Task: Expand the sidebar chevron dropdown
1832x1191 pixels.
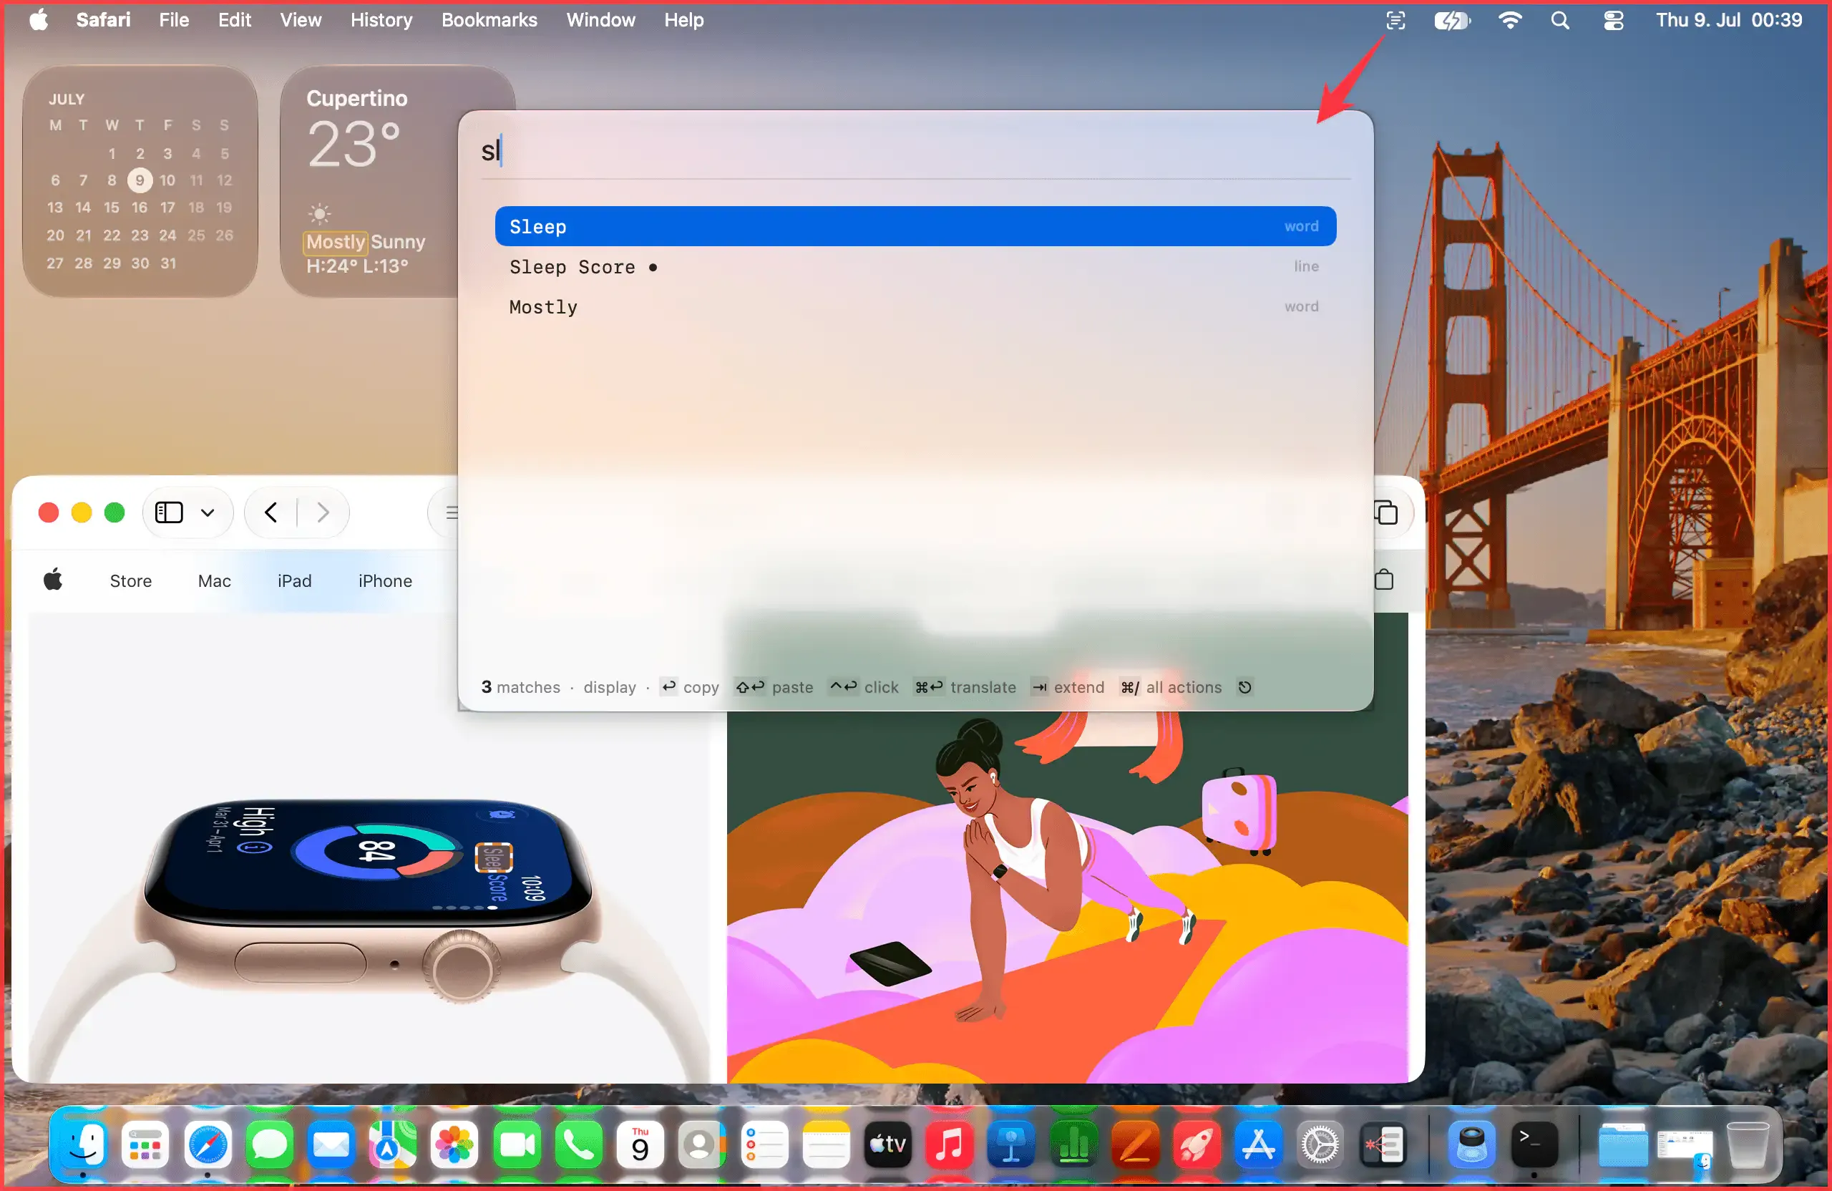Action: click(207, 512)
